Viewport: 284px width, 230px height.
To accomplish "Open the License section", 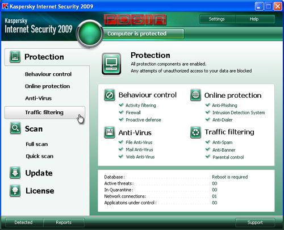I will 40,191.
